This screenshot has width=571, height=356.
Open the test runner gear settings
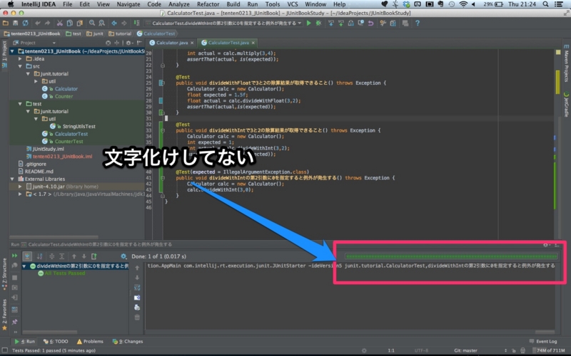[123, 256]
